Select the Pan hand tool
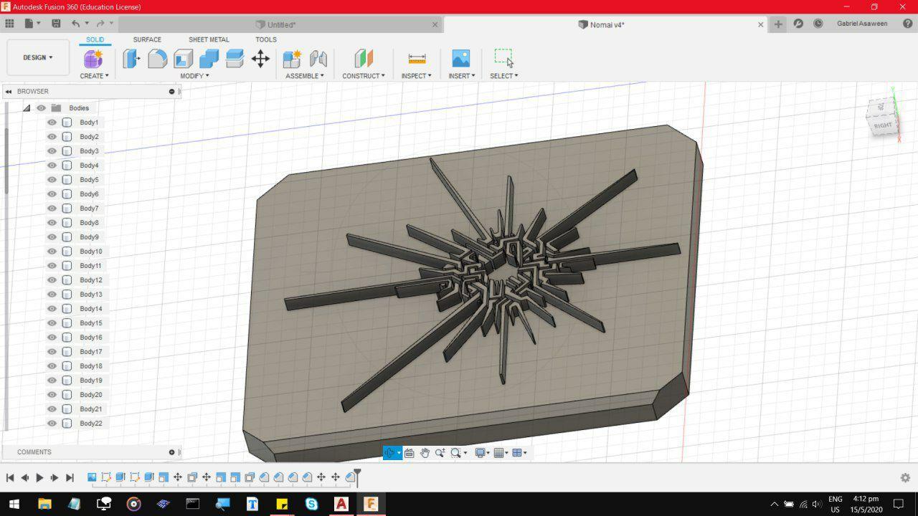Screen dimensions: 918x516 click(x=425, y=453)
